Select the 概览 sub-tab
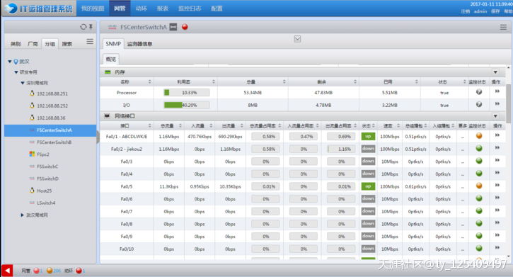The width and height of the screenshot is (513, 277). [111, 60]
